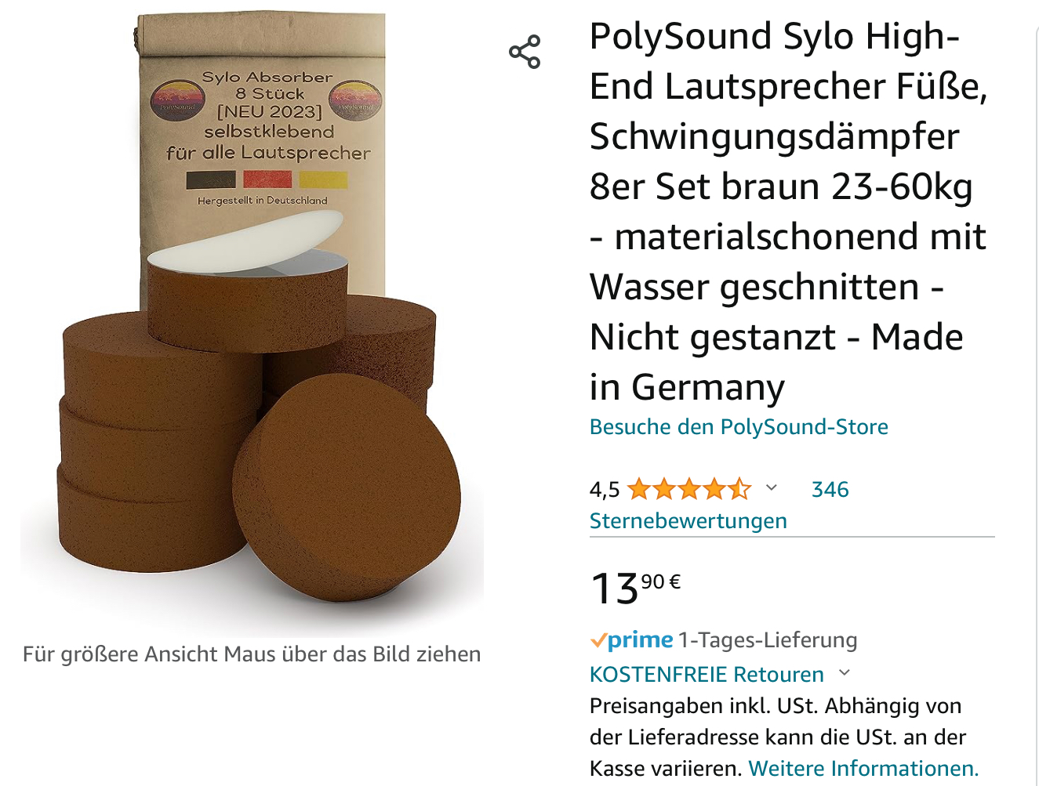
Task: Click the 13,90 € price
Action: click(635, 589)
